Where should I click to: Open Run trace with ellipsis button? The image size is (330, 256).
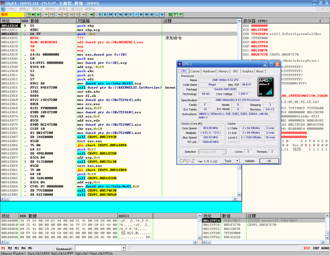[x=157, y=14]
